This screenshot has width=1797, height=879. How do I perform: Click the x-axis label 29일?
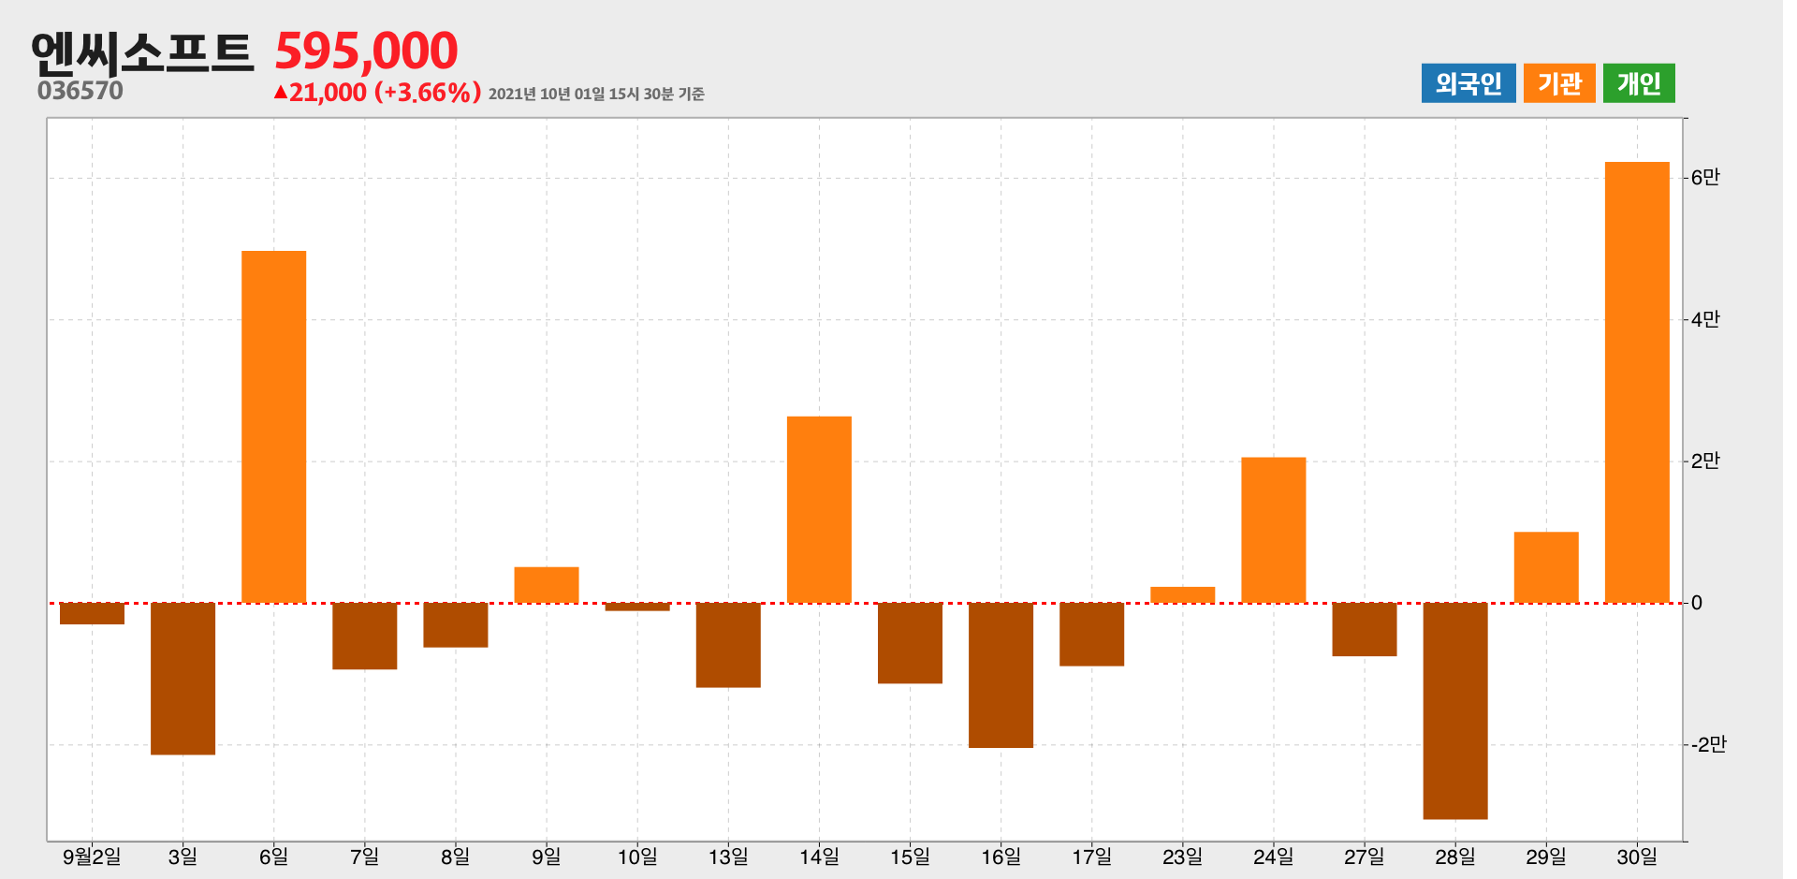1546,857
